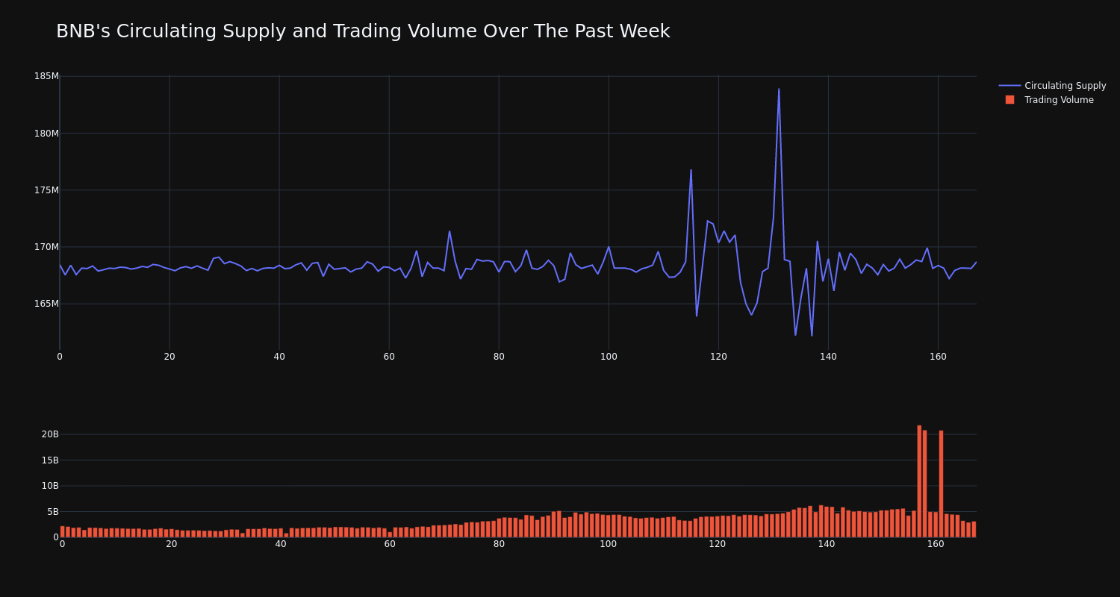This screenshot has height=597, width=1120.
Task: Click the 20B volume axis label
Action: (x=50, y=434)
